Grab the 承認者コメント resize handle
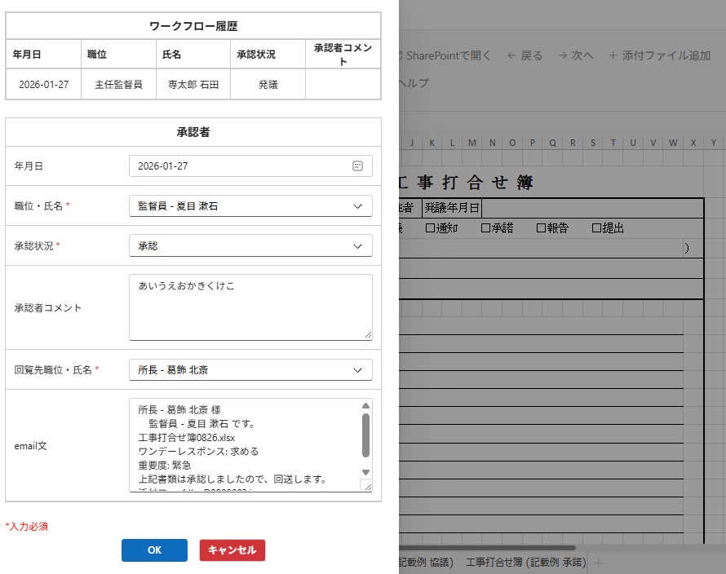Screen dimensions: 726x574 click(x=368, y=334)
